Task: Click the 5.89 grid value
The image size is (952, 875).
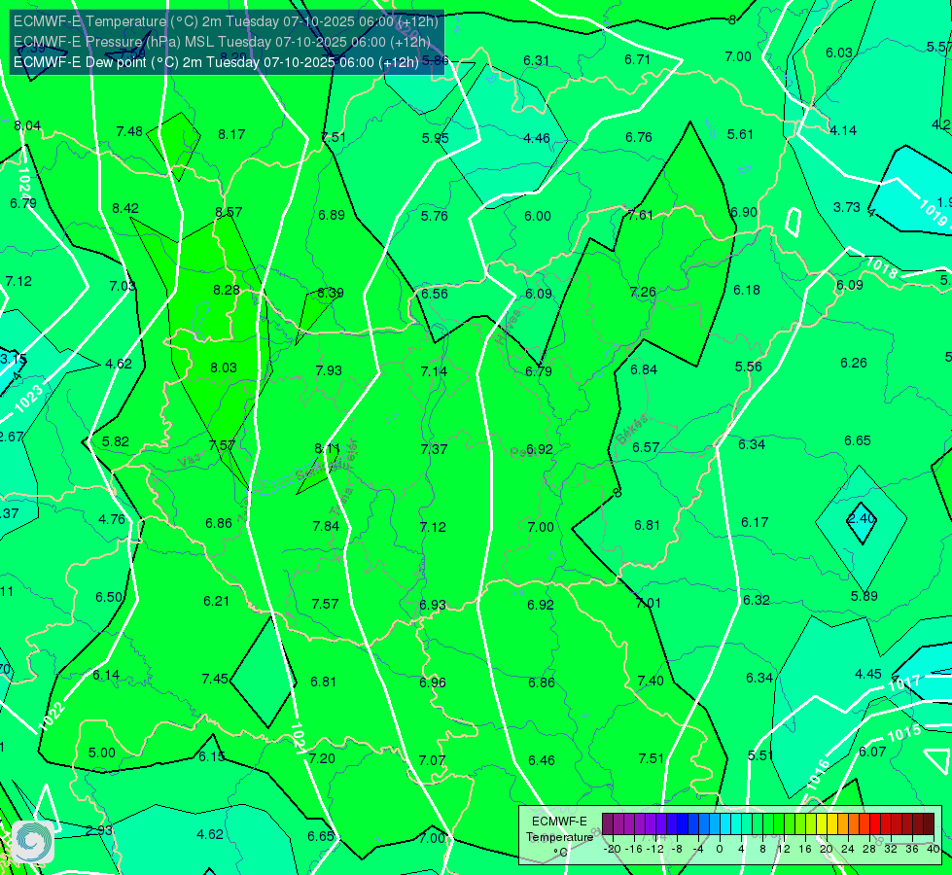Action: [864, 596]
